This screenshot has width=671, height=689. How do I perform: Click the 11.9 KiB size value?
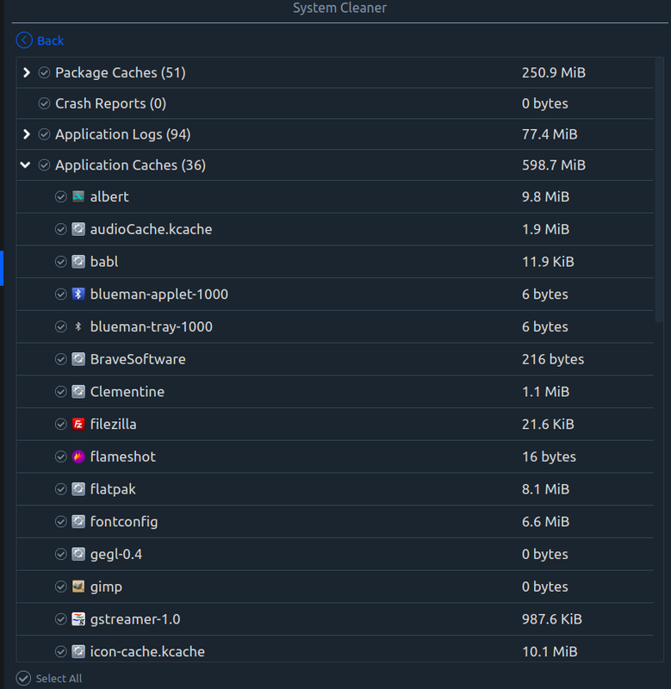[x=548, y=262]
